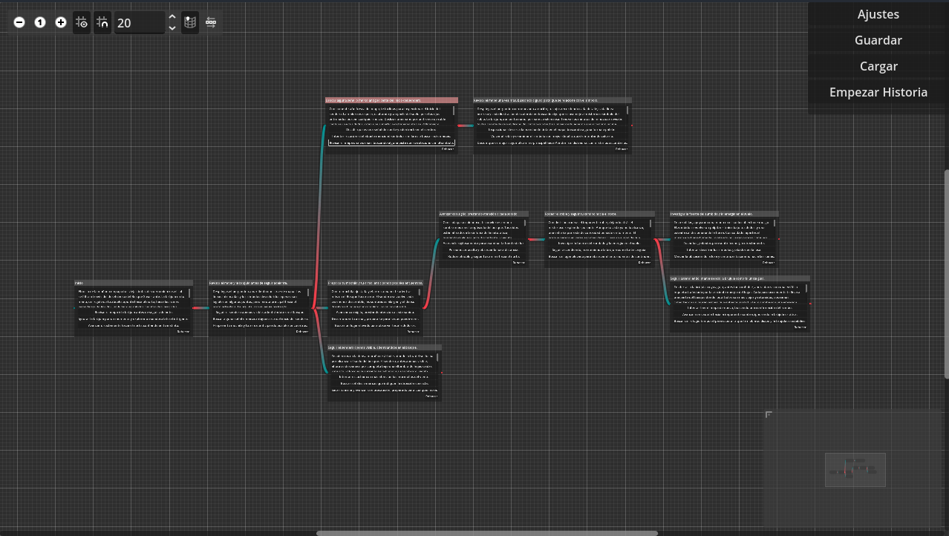Increase snap distance with up arrow
This screenshot has height=536, width=949.
point(172,17)
